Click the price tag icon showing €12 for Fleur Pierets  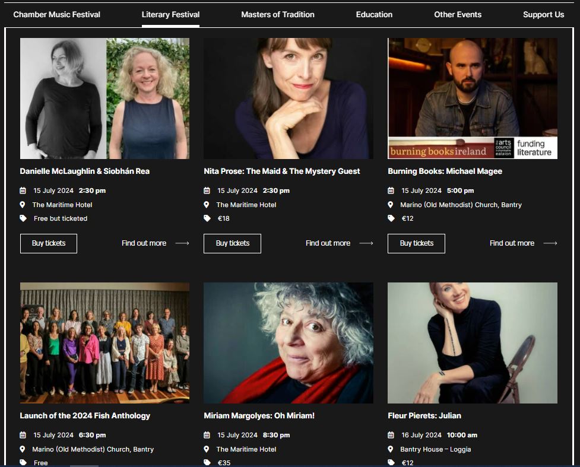390,462
